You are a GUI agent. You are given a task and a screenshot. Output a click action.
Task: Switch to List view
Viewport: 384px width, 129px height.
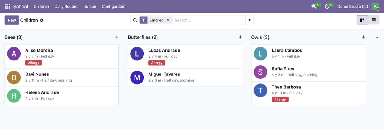click(374, 20)
